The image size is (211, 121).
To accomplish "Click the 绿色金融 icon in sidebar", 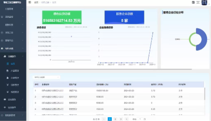I will [2, 49].
